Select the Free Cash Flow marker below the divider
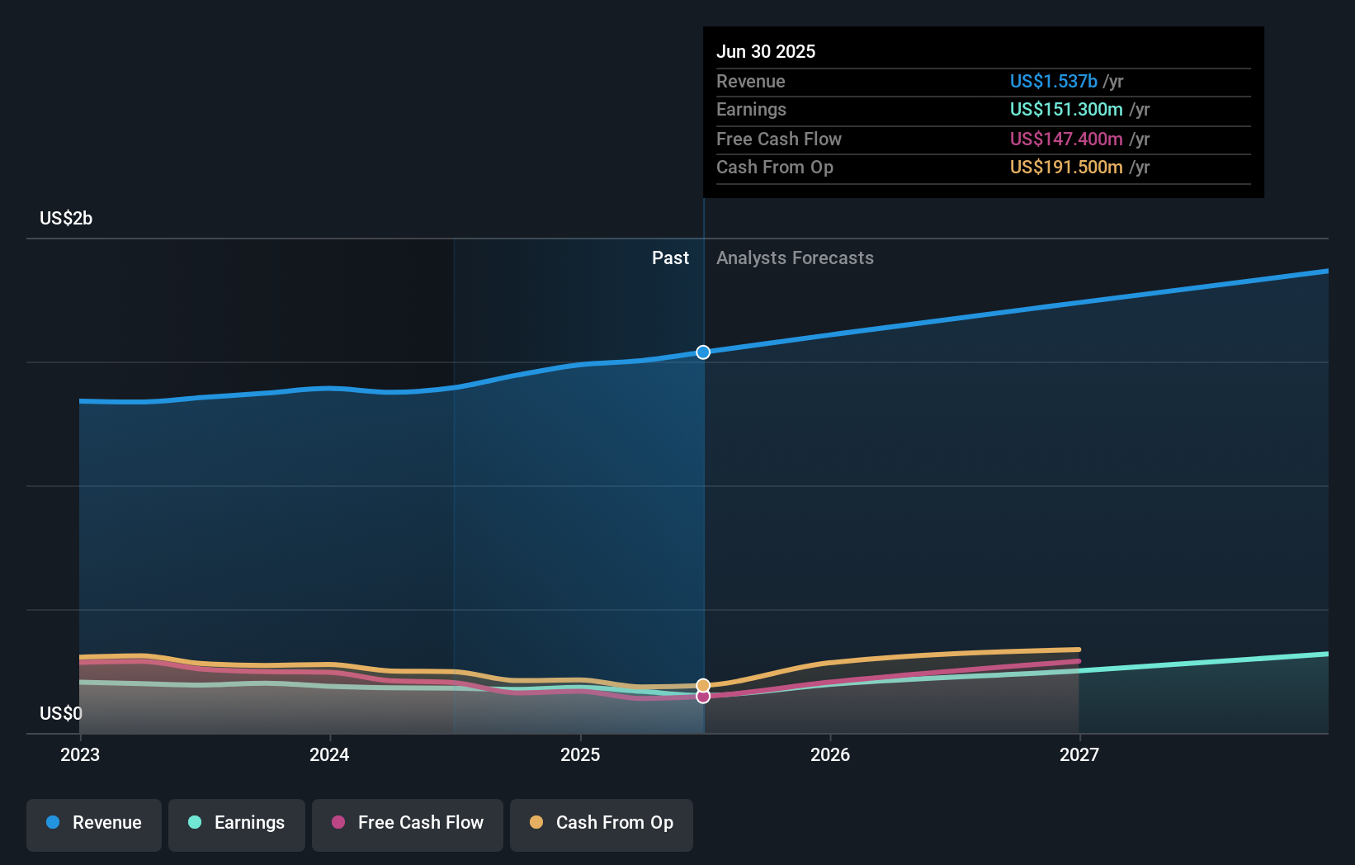Image resolution: width=1355 pixels, height=865 pixels. (703, 697)
